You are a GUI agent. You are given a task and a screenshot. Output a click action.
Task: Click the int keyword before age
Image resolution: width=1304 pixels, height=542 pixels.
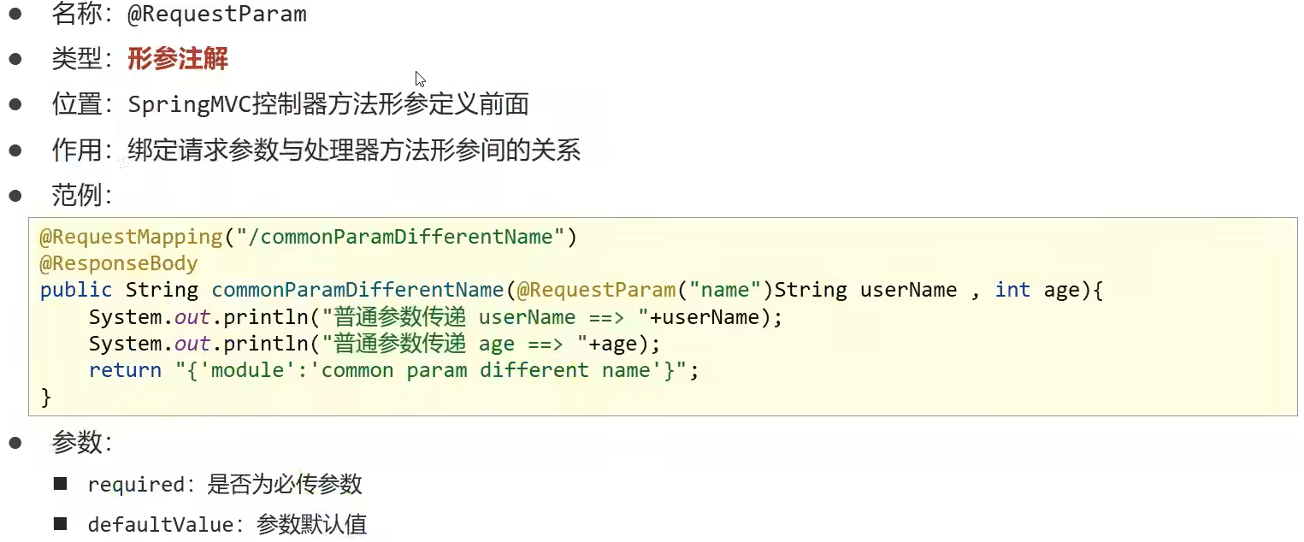click(x=1012, y=290)
